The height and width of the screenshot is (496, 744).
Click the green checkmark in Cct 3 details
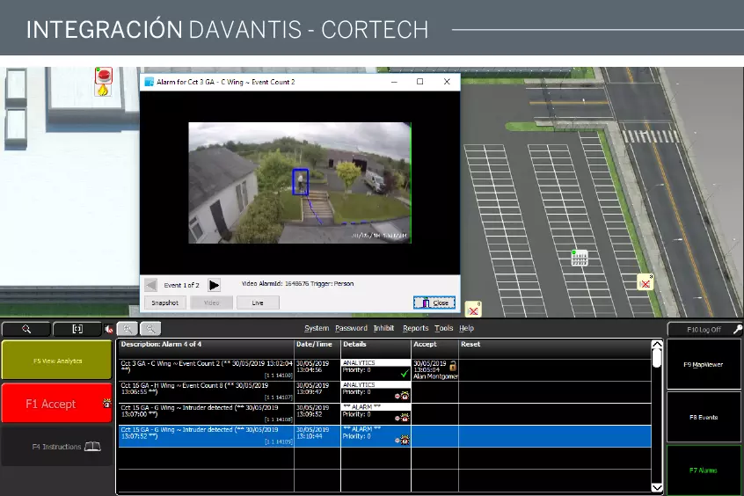click(x=405, y=374)
